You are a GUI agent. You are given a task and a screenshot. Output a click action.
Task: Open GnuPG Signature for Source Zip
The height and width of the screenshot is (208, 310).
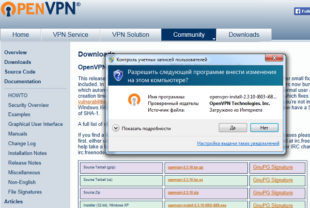tap(273, 193)
